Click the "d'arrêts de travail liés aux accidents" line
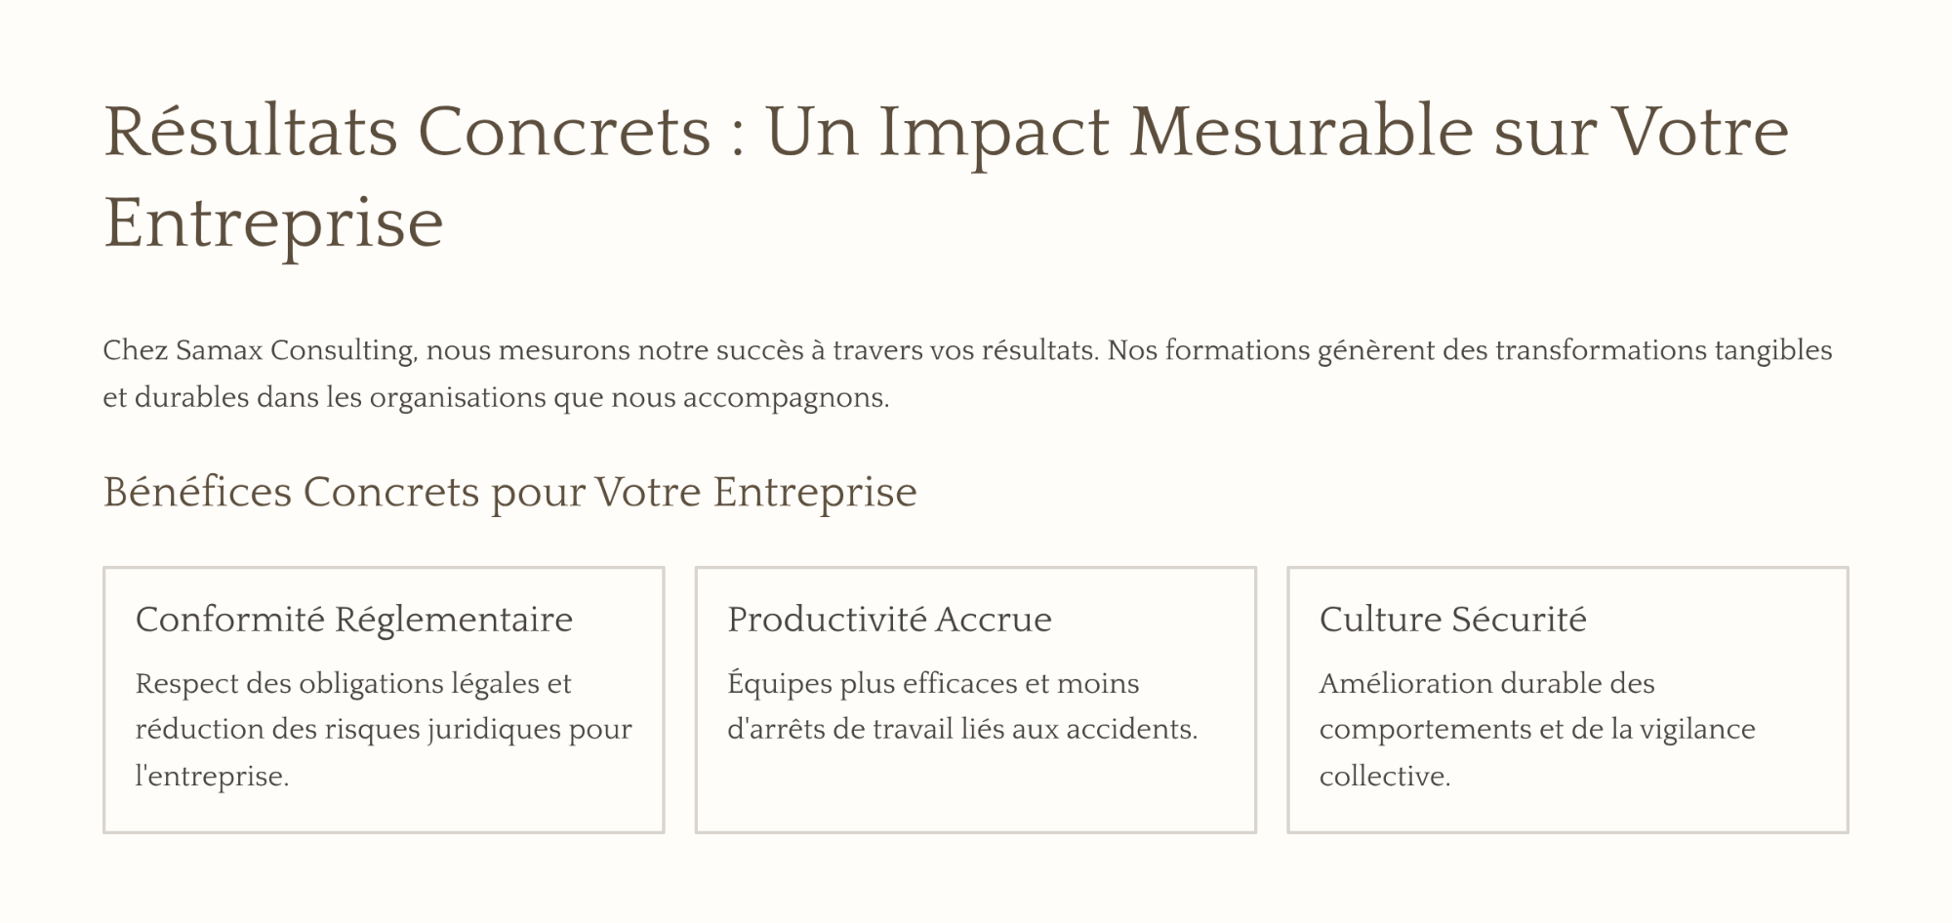Viewport: 1952px width, 923px height. pos(961,730)
